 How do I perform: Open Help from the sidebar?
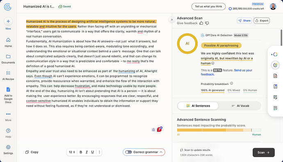point(8,133)
